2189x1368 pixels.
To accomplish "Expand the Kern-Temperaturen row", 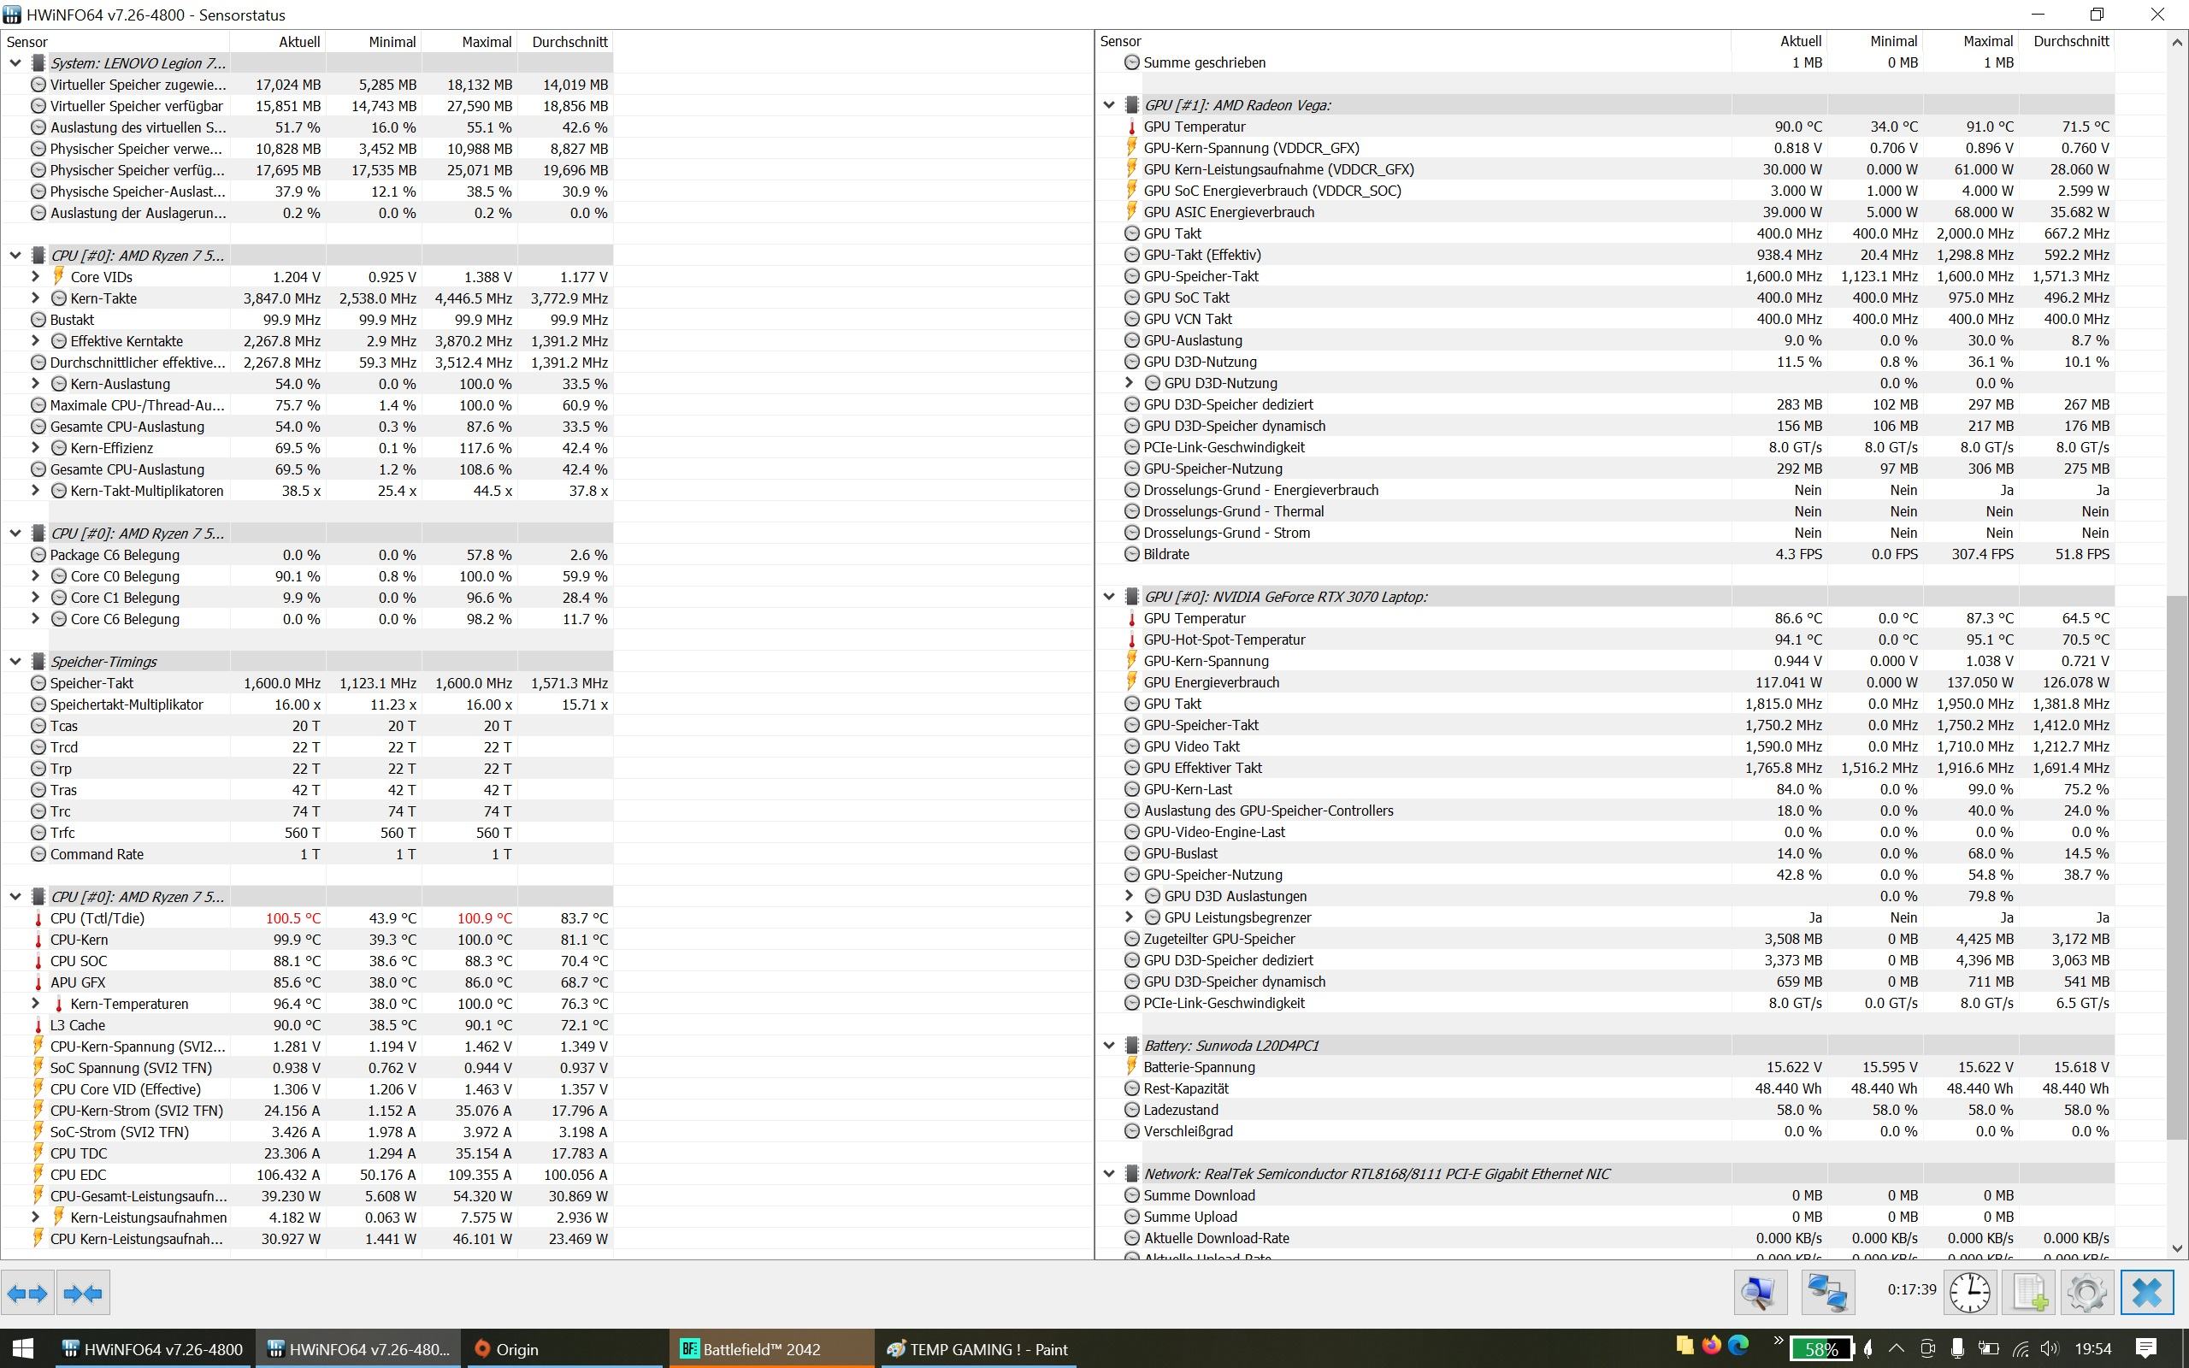I will click(35, 1004).
